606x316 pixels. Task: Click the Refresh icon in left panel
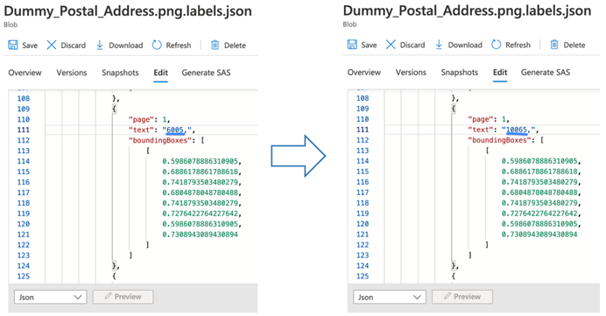(157, 45)
